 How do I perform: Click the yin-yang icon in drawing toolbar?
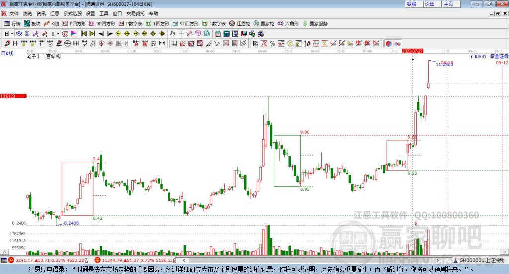pyautogui.click(x=389, y=43)
